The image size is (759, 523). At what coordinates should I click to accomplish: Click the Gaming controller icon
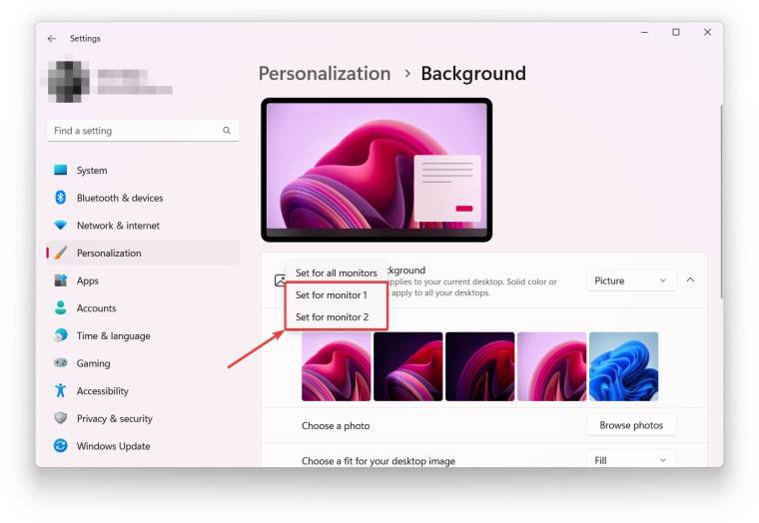pyautogui.click(x=61, y=362)
